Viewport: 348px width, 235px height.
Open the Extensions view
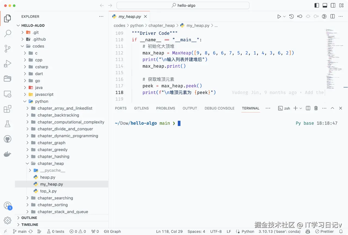pyautogui.click(x=7, y=109)
